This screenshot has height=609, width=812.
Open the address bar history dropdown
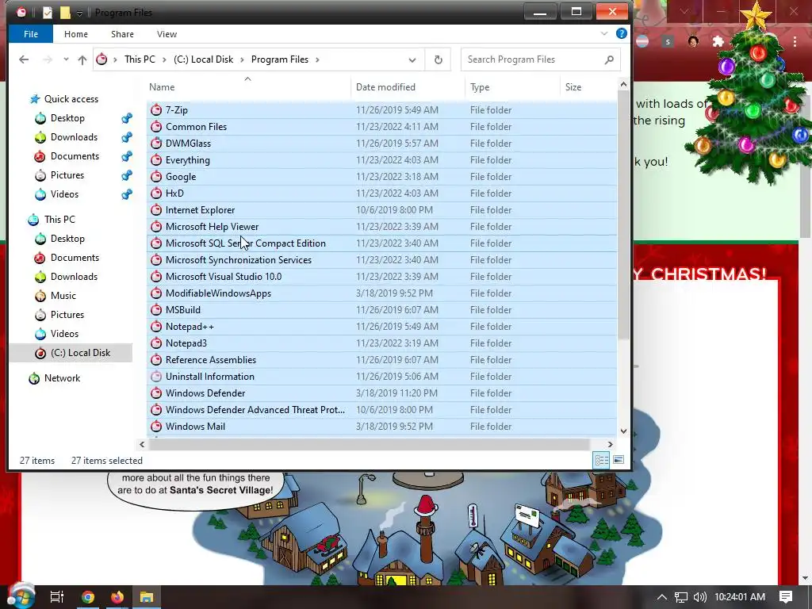tap(412, 59)
